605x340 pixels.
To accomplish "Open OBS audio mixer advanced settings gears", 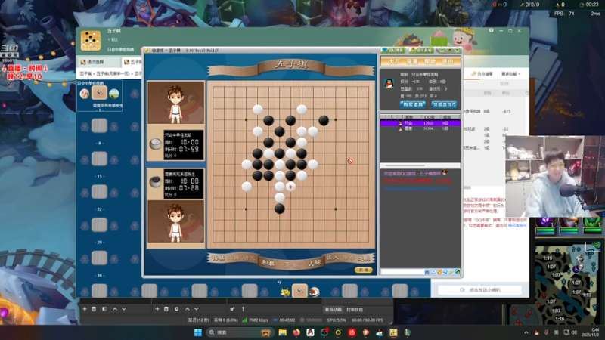I will pos(232,309).
